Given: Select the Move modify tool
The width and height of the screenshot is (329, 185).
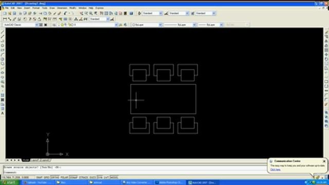Looking at the screenshot, I should (x=326, y=55).
